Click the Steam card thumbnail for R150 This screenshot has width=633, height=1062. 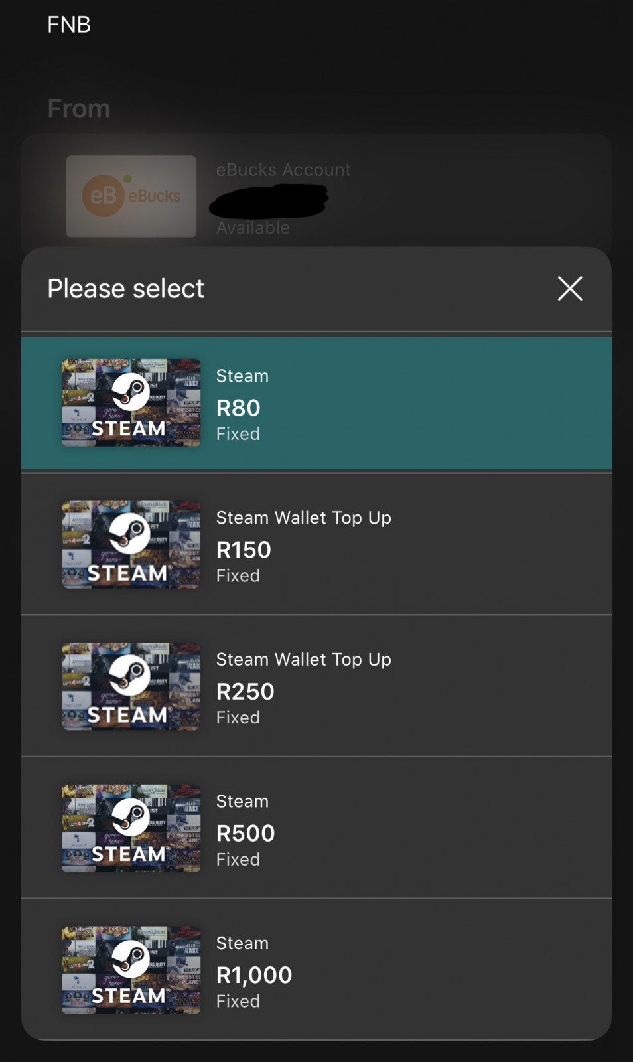[131, 545]
